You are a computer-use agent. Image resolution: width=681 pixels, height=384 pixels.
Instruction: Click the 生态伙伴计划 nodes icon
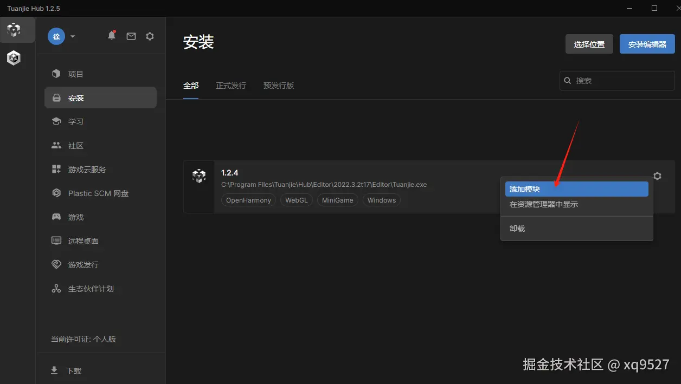coord(56,289)
